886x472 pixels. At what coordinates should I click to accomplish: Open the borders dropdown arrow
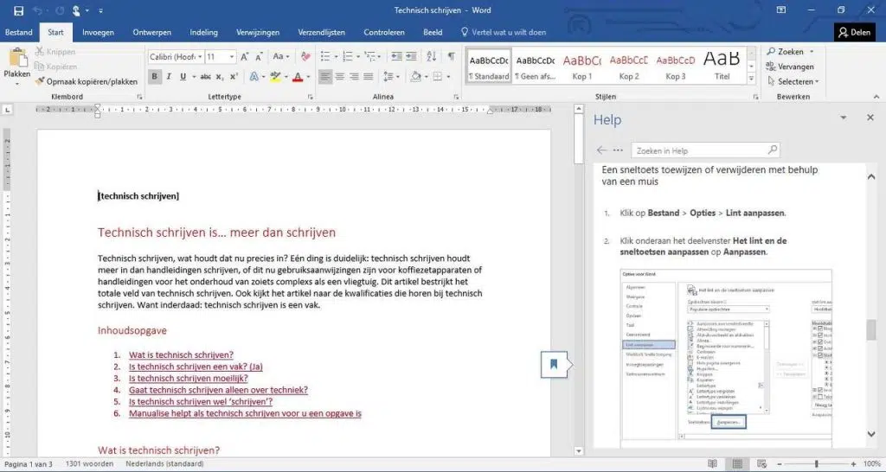(449, 77)
